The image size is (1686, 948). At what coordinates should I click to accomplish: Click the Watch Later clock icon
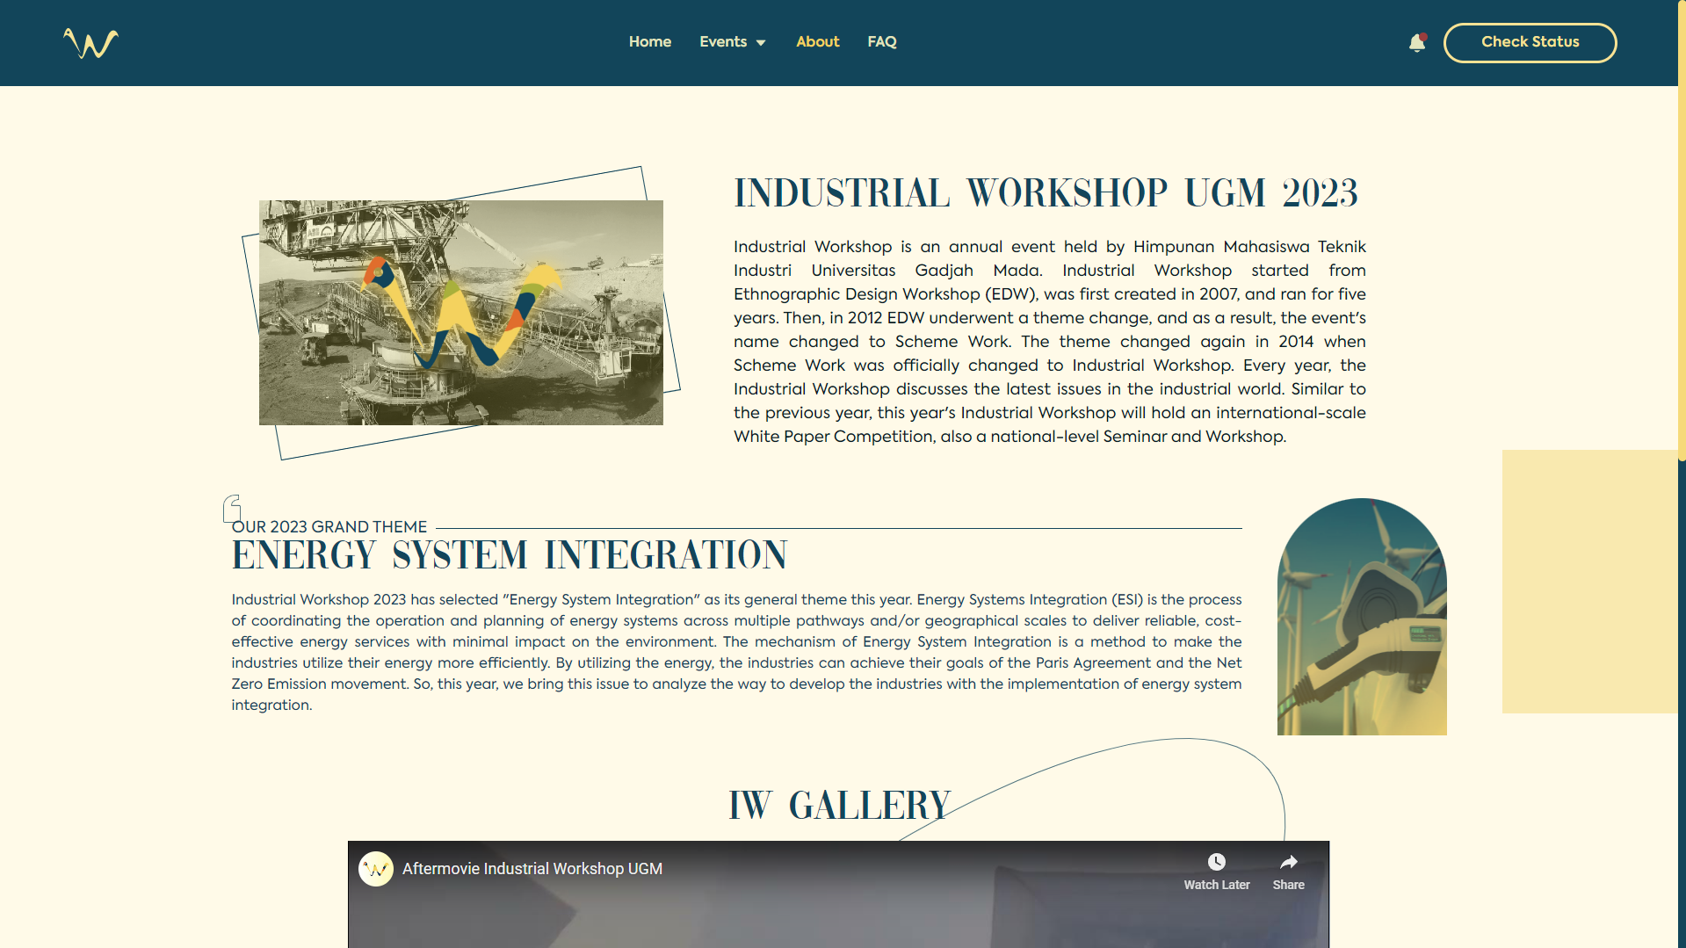(1216, 862)
